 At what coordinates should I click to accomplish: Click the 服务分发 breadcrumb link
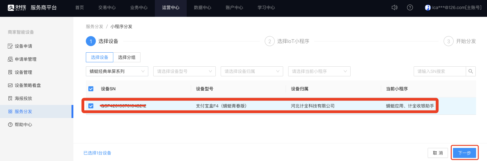[x=94, y=26]
